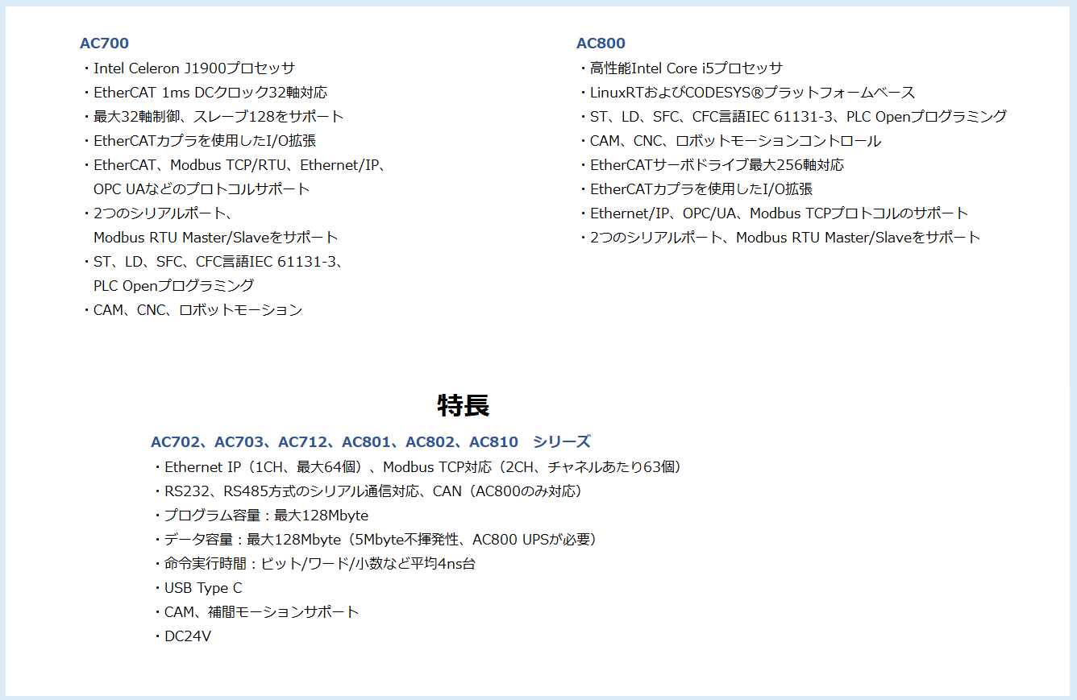The image size is (1077, 700).
Task: Click AC700 Modbus RTU Master/Slaveをサポート line
Action: coord(216,238)
